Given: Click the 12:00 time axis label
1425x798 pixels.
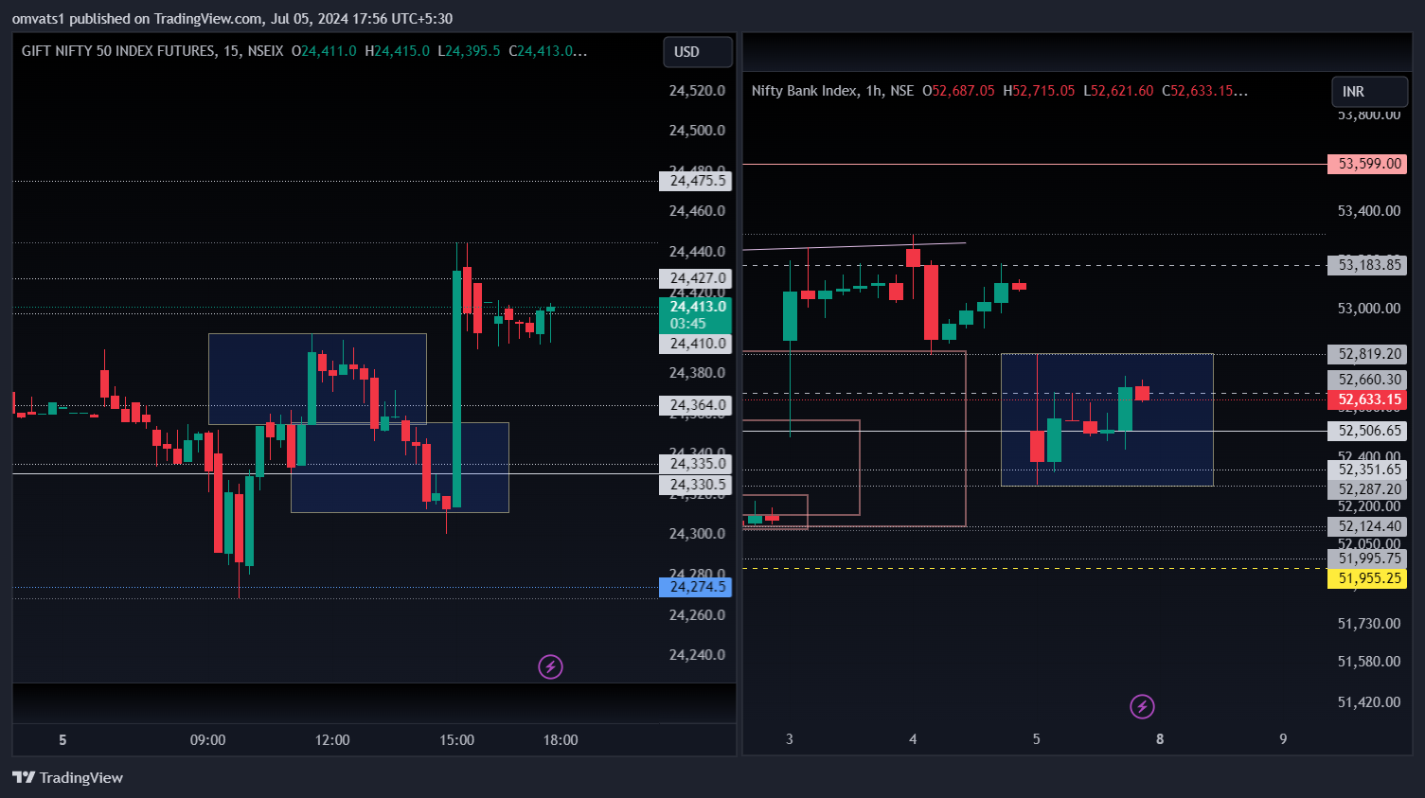Looking at the screenshot, I should click(x=332, y=740).
